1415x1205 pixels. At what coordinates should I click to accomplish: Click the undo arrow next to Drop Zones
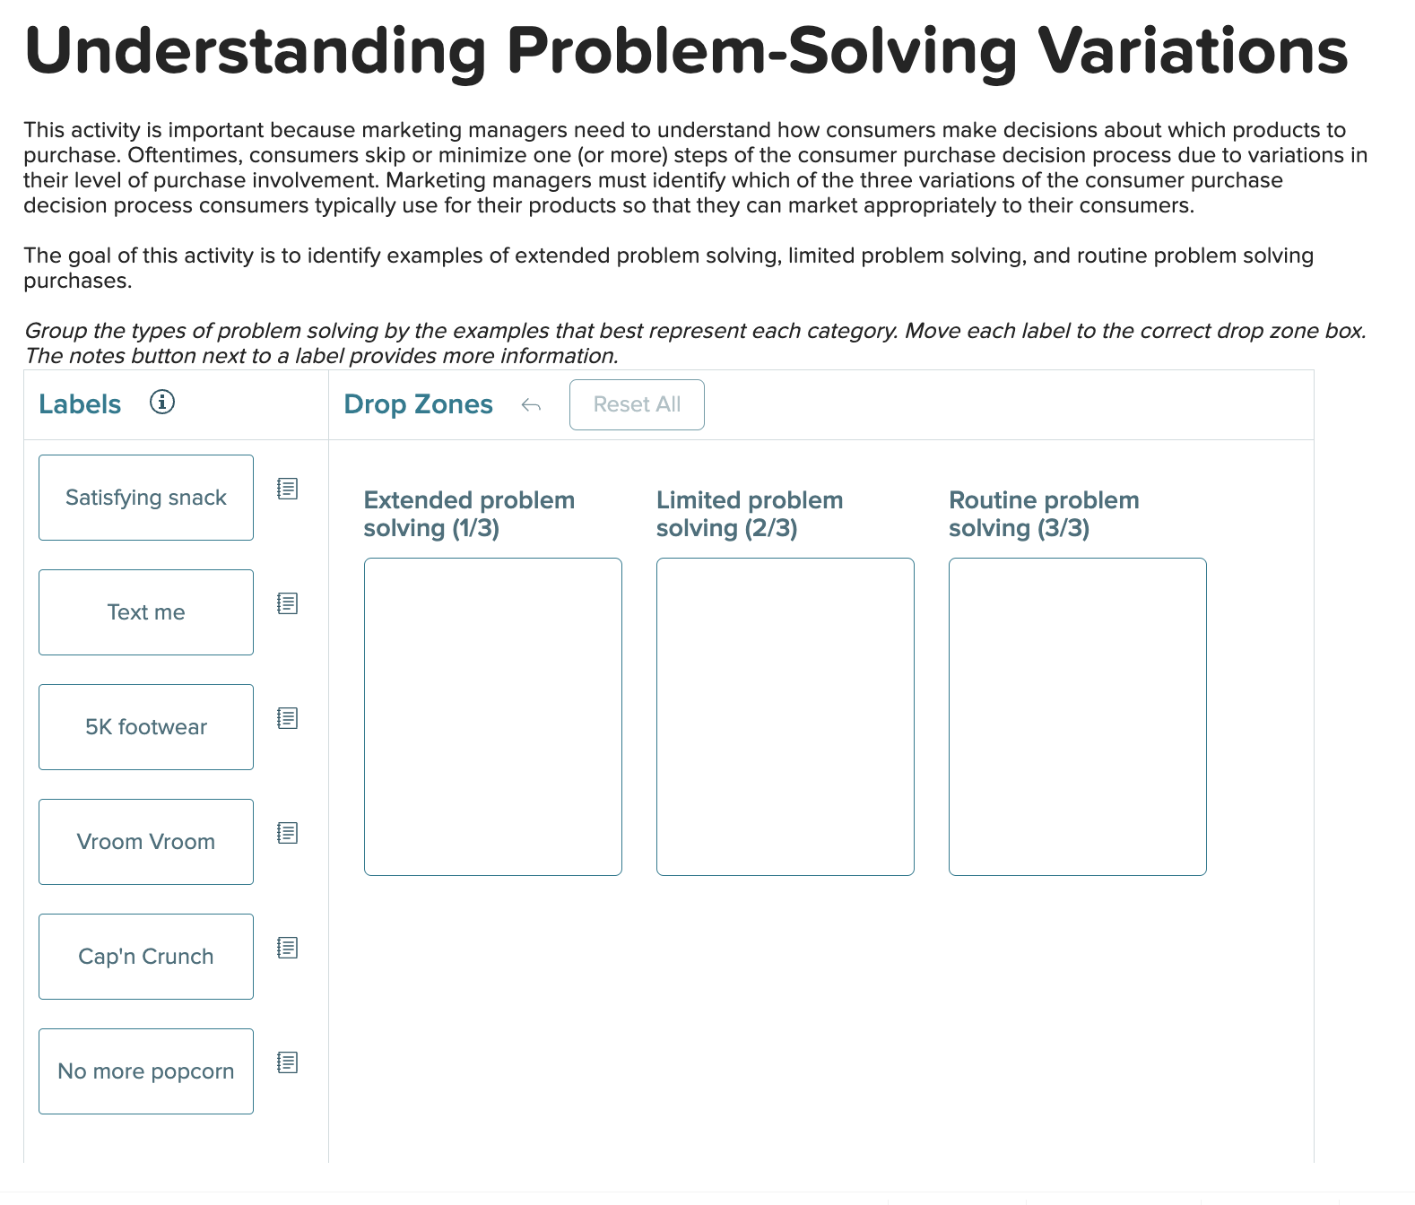pos(531,405)
